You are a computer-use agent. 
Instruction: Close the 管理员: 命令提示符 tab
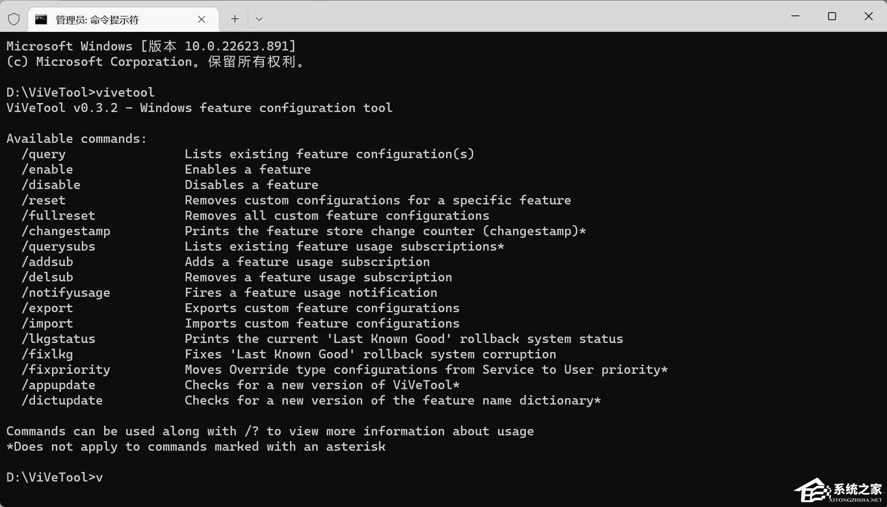point(201,20)
